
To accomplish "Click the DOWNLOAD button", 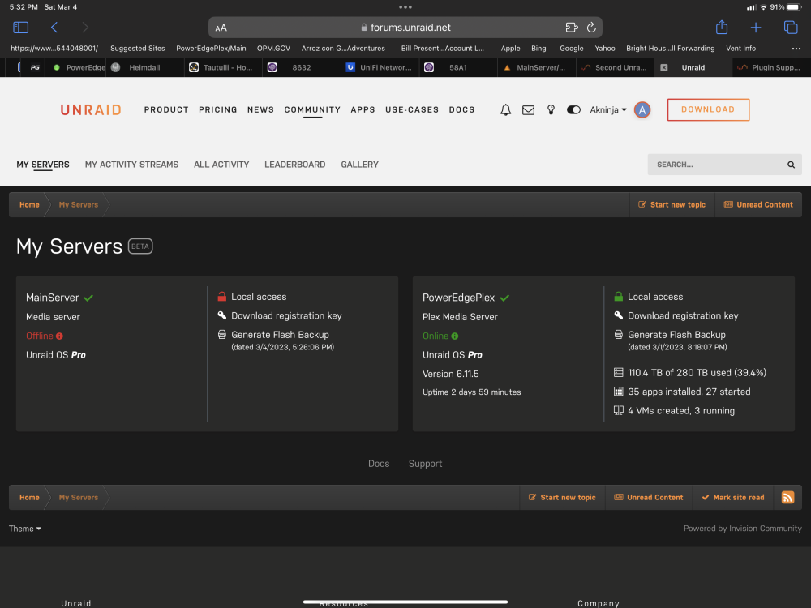I will pyautogui.click(x=708, y=109).
